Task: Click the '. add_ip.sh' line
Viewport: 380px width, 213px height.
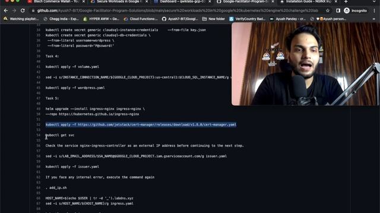Action: [56, 188]
